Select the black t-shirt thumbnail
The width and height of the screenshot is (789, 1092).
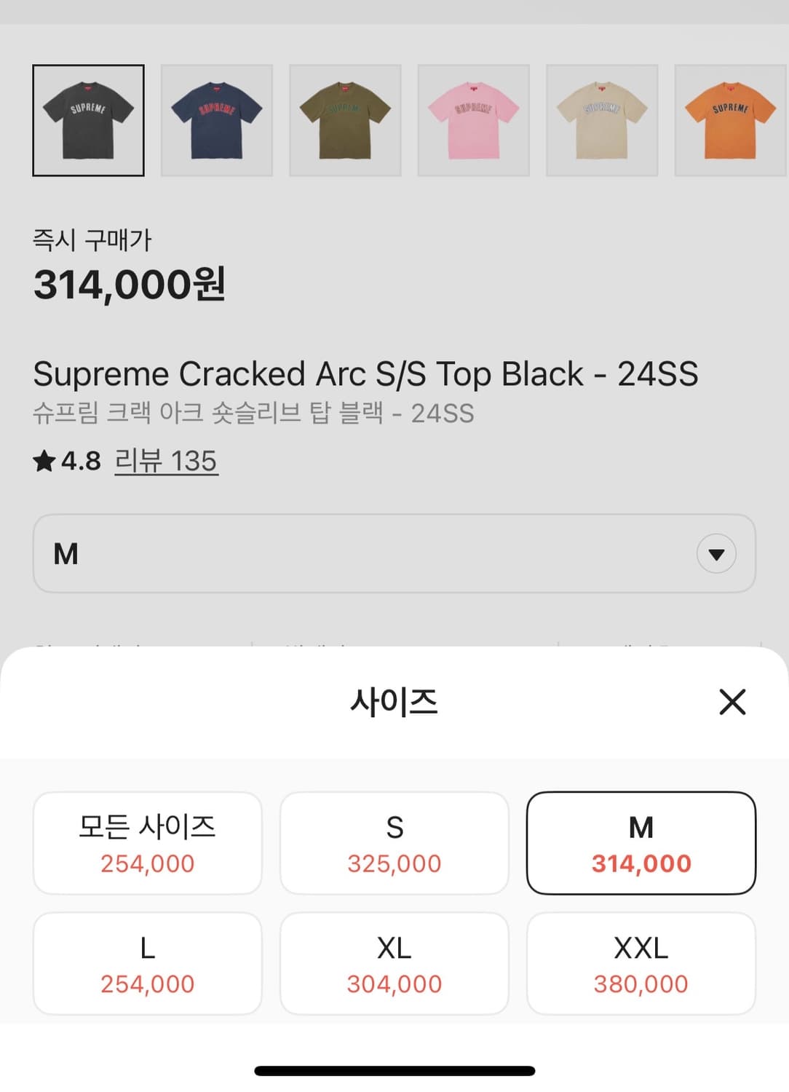88,121
